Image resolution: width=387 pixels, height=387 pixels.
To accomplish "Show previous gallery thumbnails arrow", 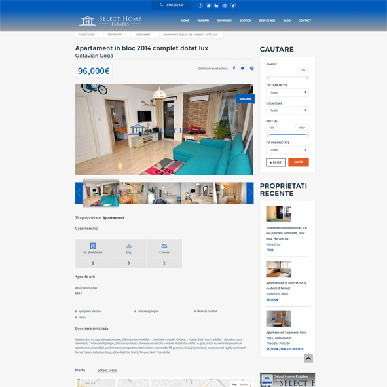I will (x=79, y=193).
